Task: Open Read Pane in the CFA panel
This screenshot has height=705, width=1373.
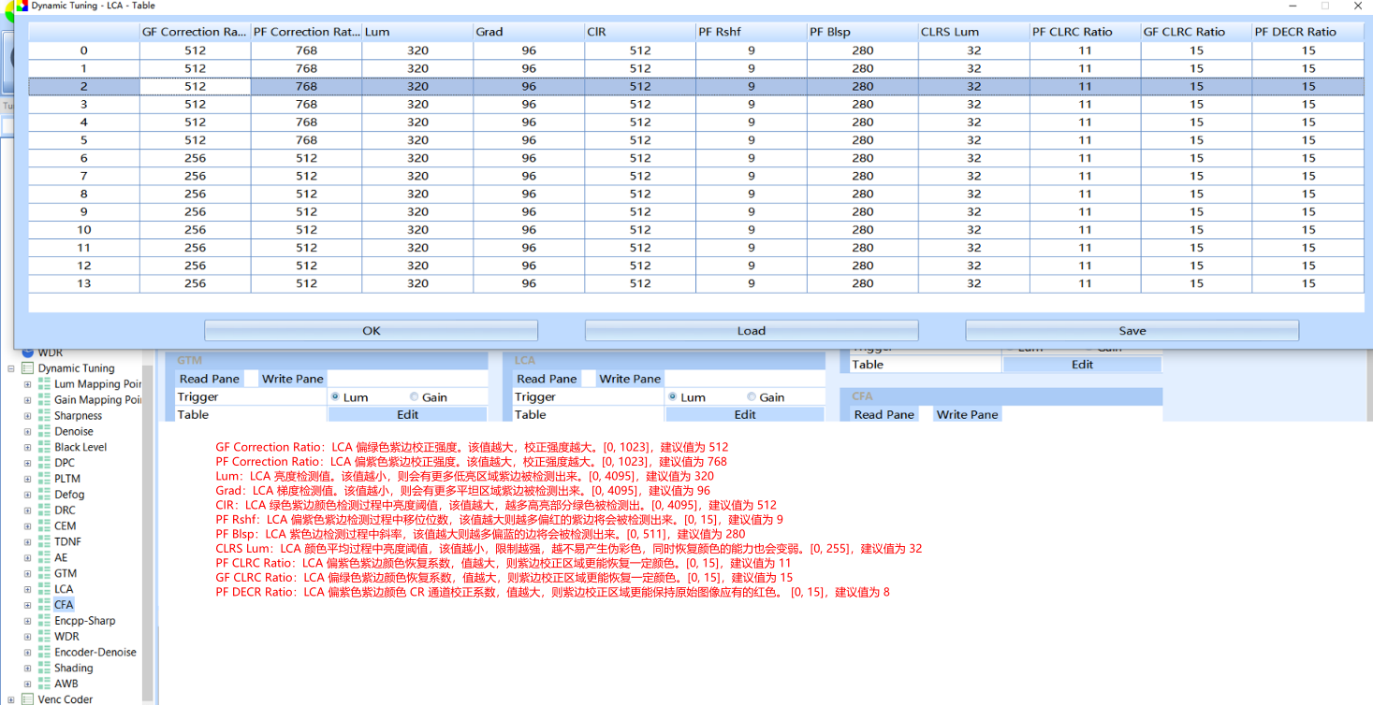Action: pos(883,414)
